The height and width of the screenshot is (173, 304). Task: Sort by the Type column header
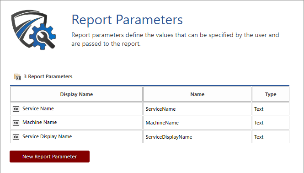coord(271,94)
